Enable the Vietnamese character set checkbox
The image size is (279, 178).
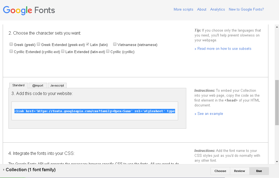click(x=115, y=44)
